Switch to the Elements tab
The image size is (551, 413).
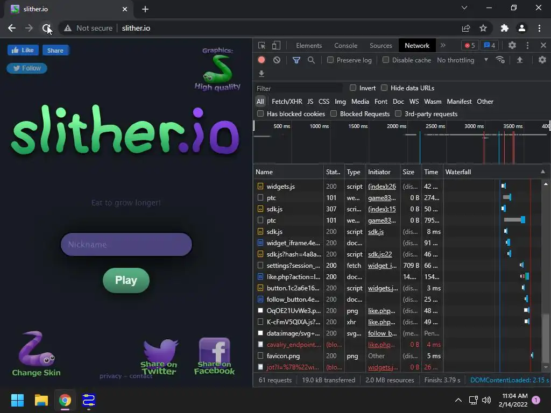pyautogui.click(x=308, y=46)
